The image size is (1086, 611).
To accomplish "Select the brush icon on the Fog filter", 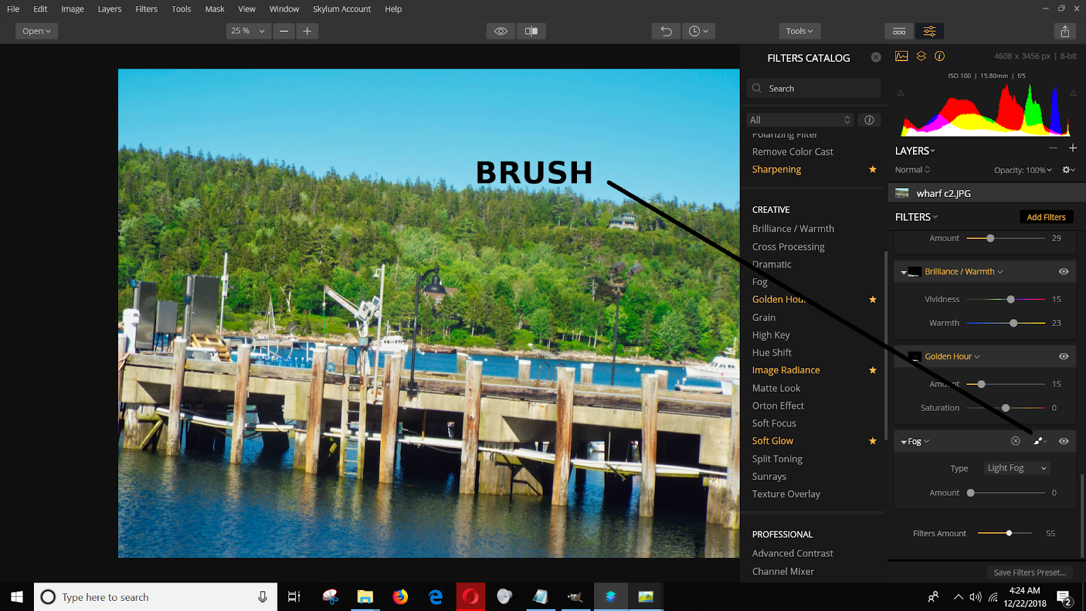I will tap(1040, 441).
